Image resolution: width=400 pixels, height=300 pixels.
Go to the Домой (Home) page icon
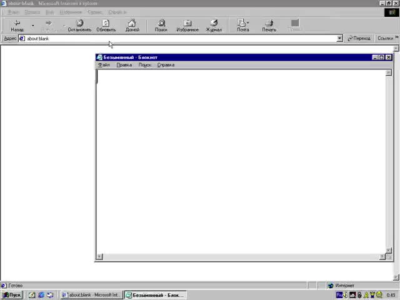[x=132, y=26]
